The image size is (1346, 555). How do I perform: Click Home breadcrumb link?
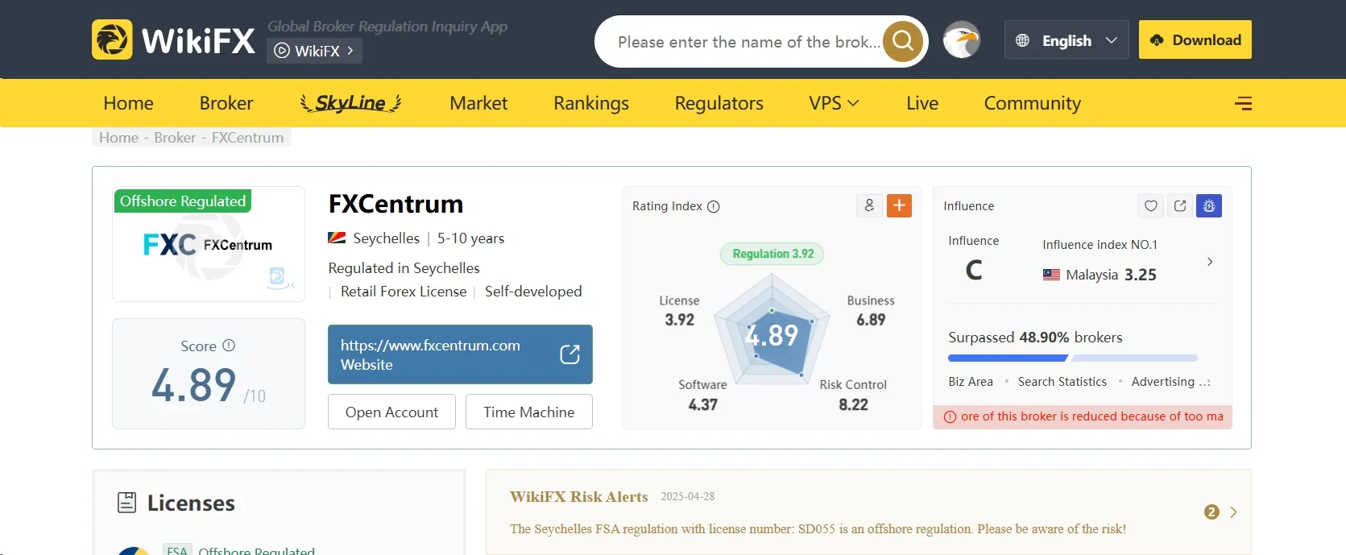[x=118, y=138]
